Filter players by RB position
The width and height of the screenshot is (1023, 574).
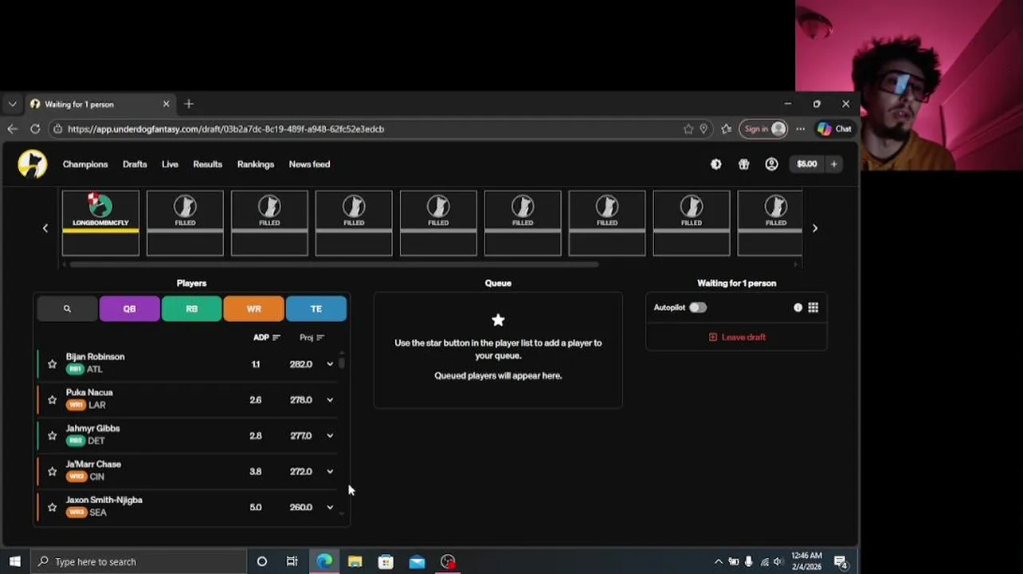point(191,309)
